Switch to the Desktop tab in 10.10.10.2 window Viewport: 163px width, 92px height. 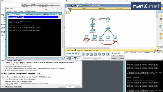pos(21,11)
